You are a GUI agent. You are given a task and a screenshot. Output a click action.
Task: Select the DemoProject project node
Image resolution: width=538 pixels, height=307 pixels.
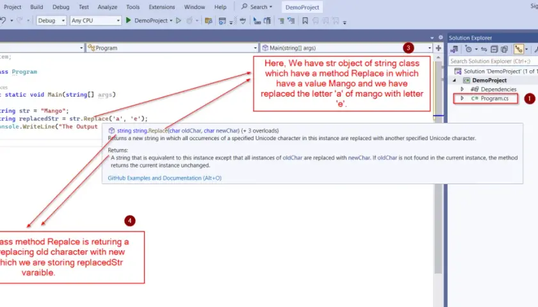pyautogui.click(x=489, y=80)
